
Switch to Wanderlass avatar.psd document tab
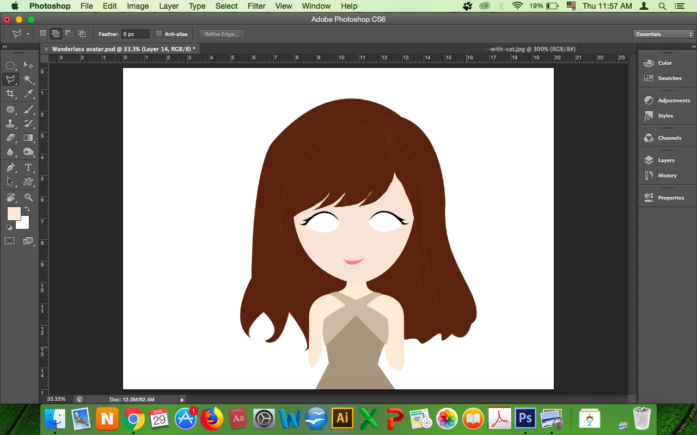point(124,49)
